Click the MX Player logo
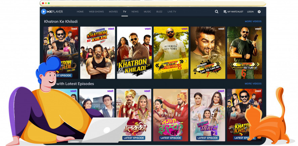298x146 pixels. (x=52, y=12)
